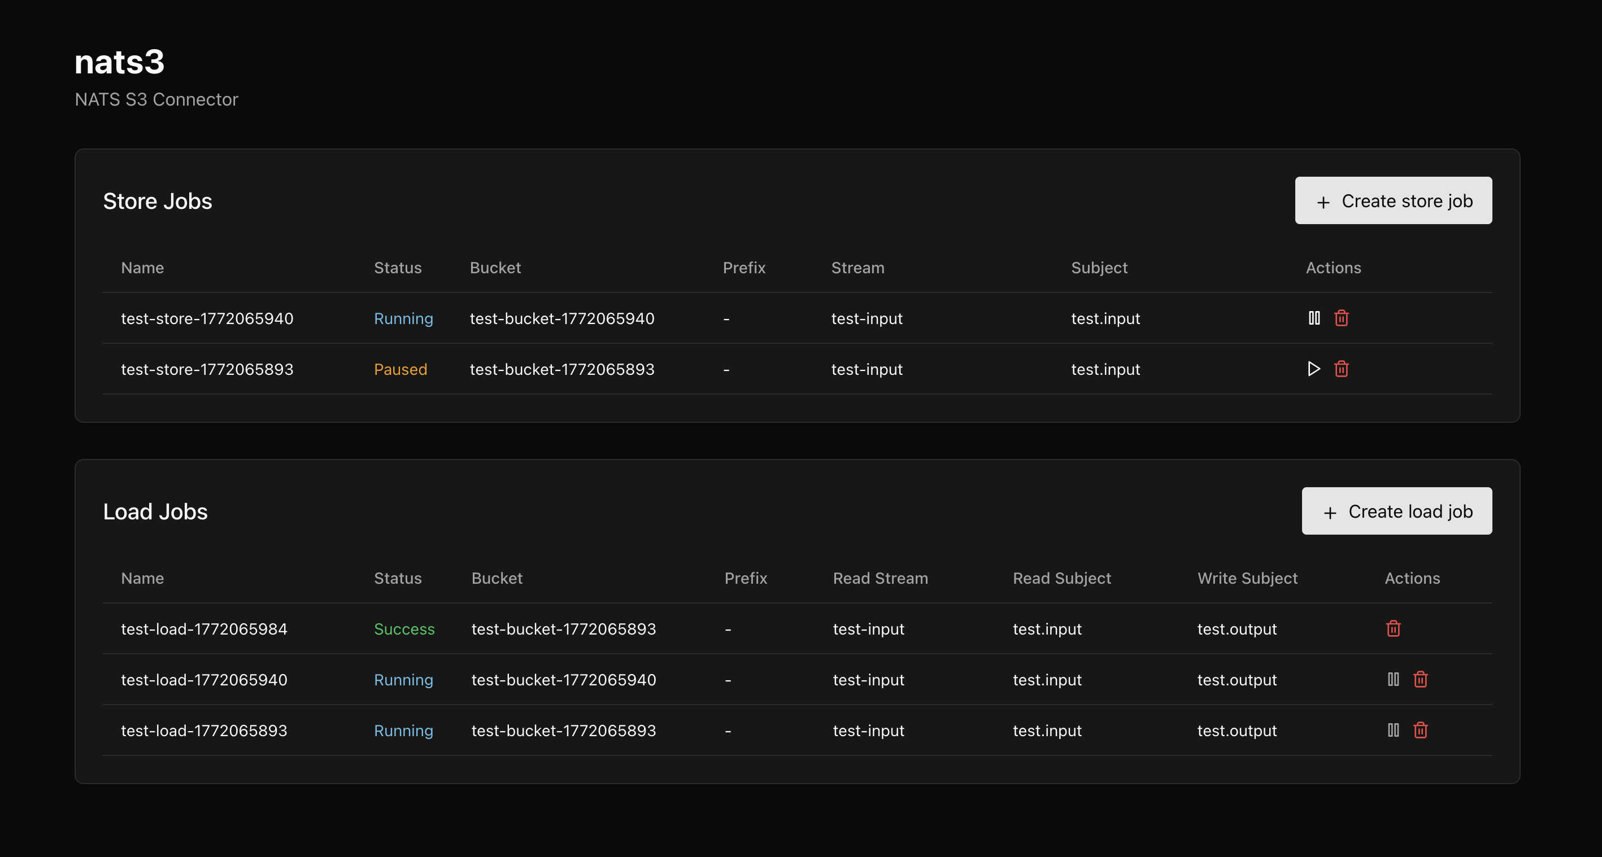Delete the test-store-1772065893 store job
This screenshot has height=857, width=1602.
coord(1342,369)
